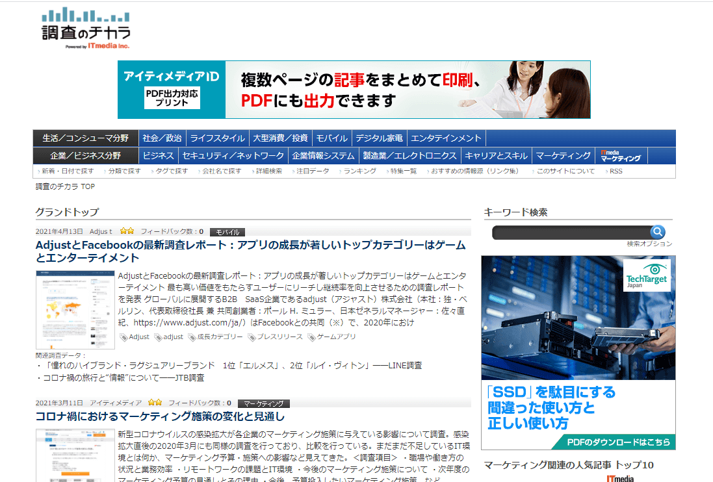Image resolution: width=713 pixels, height=482 pixels.
Task: Click 注目データ link
Action: tap(312, 171)
